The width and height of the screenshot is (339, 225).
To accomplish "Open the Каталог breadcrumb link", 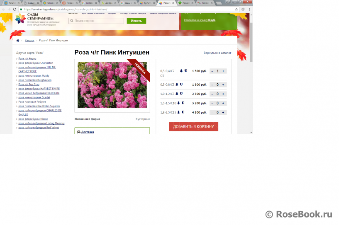I will tap(29, 40).
